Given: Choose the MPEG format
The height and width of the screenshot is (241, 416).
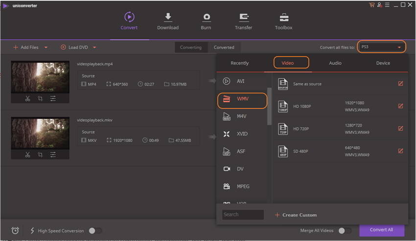Looking at the screenshot, I should pyautogui.click(x=242, y=186).
